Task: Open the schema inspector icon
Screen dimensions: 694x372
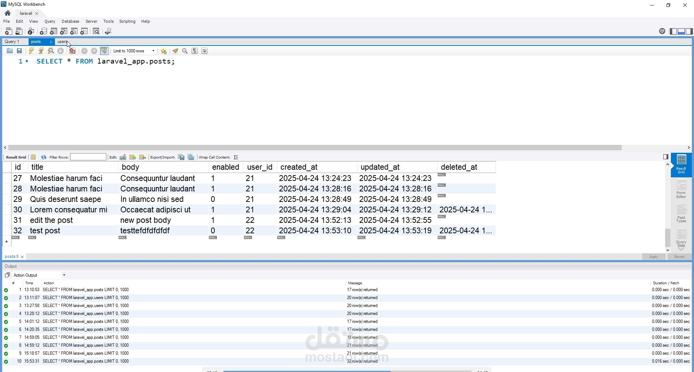Action: pyautogui.click(x=31, y=31)
